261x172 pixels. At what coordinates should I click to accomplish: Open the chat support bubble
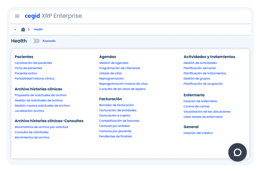238,152
